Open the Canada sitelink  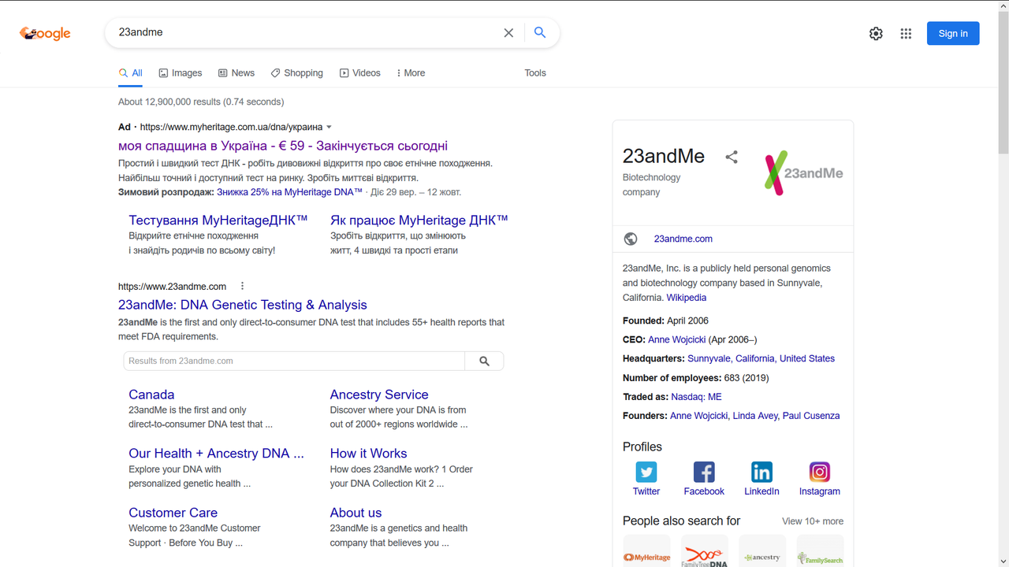tap(151, 395)
